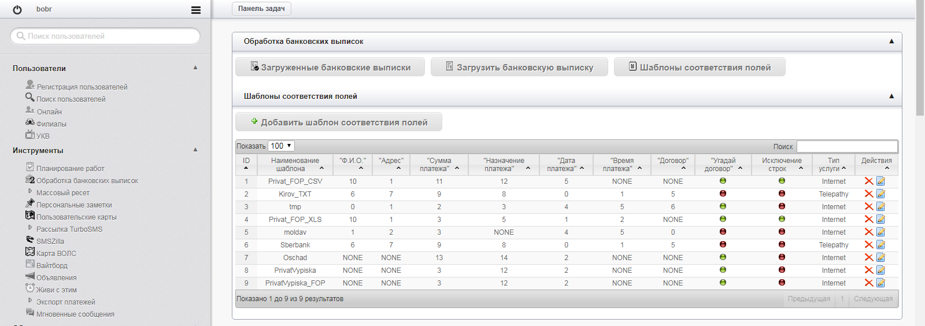Viewport: 925px width, 326px height.
Task: Expand the Массовый ресет tree item
Action: tap(31, 191)
